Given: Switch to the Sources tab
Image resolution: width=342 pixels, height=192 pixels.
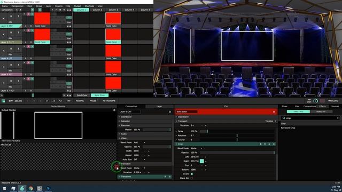Looking at the screenshot, I should tap(335, 107).
